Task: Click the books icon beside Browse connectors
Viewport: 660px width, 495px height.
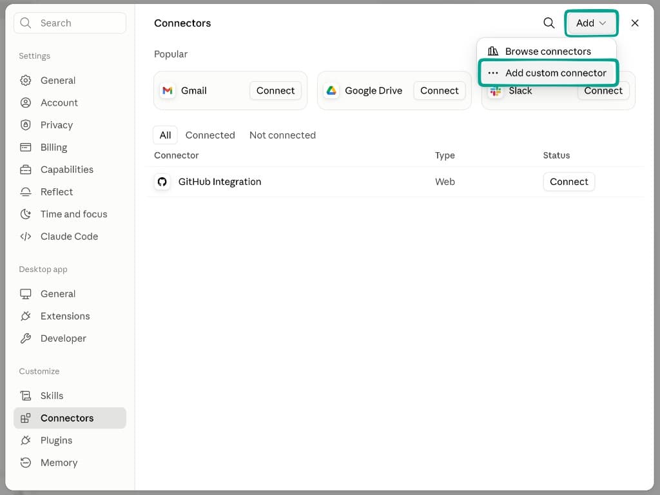Action: click(493, 52)
